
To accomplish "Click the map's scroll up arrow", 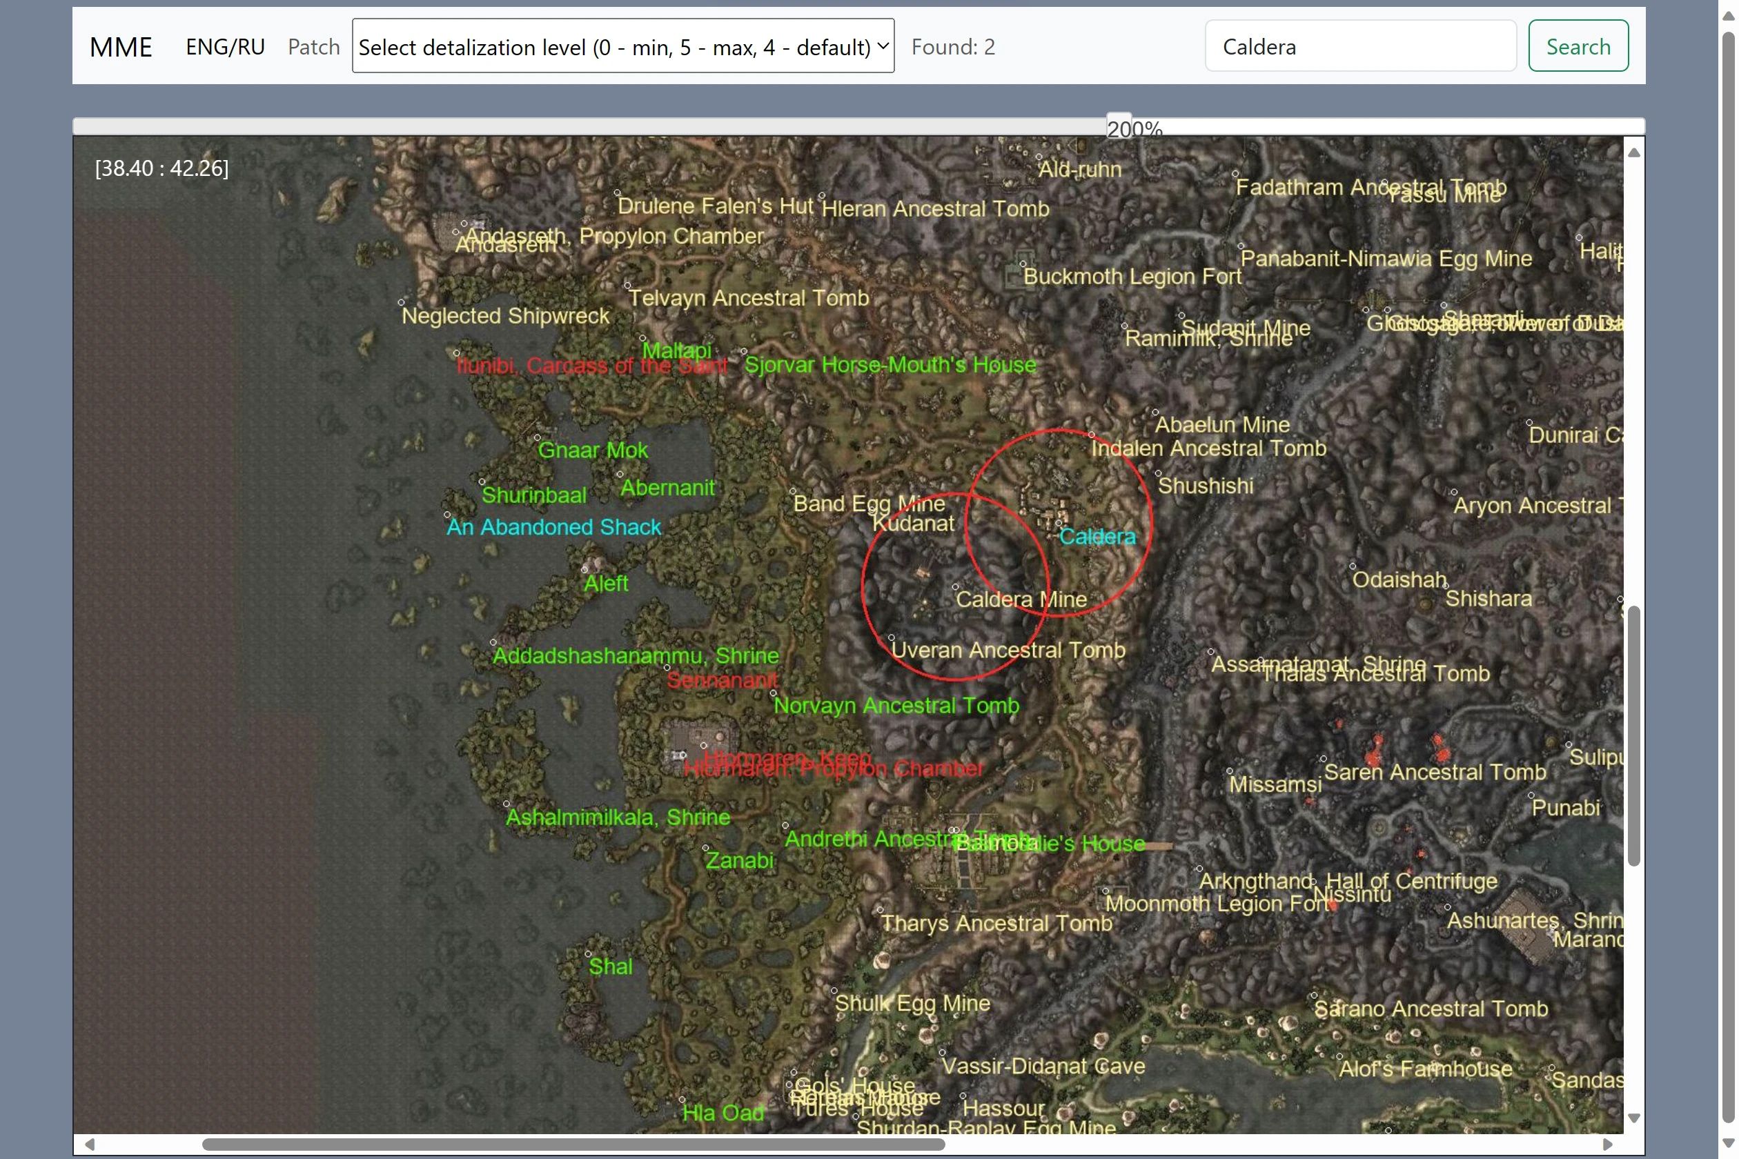I will pos(1634,153).
